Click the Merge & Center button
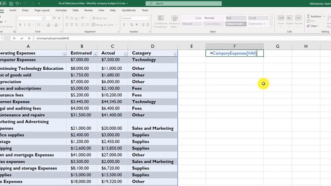Viewport: 331px width, 186px height. [103, 25]
